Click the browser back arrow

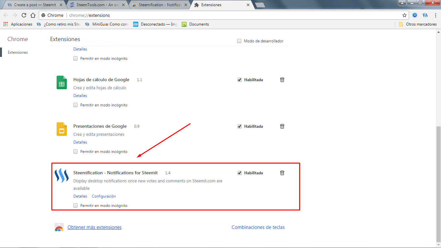(x=6, y=15)
